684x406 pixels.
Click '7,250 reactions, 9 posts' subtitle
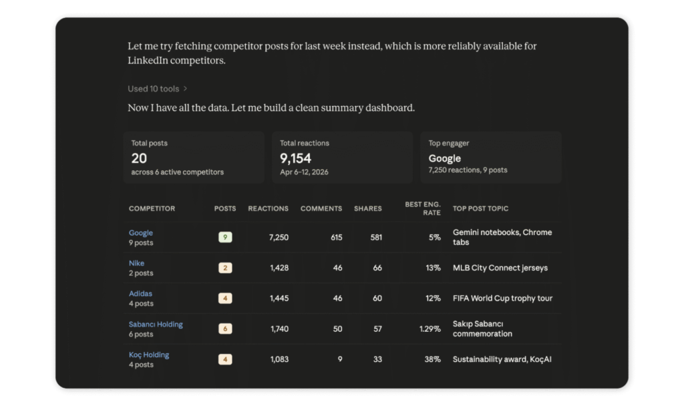tap(468, 170)
